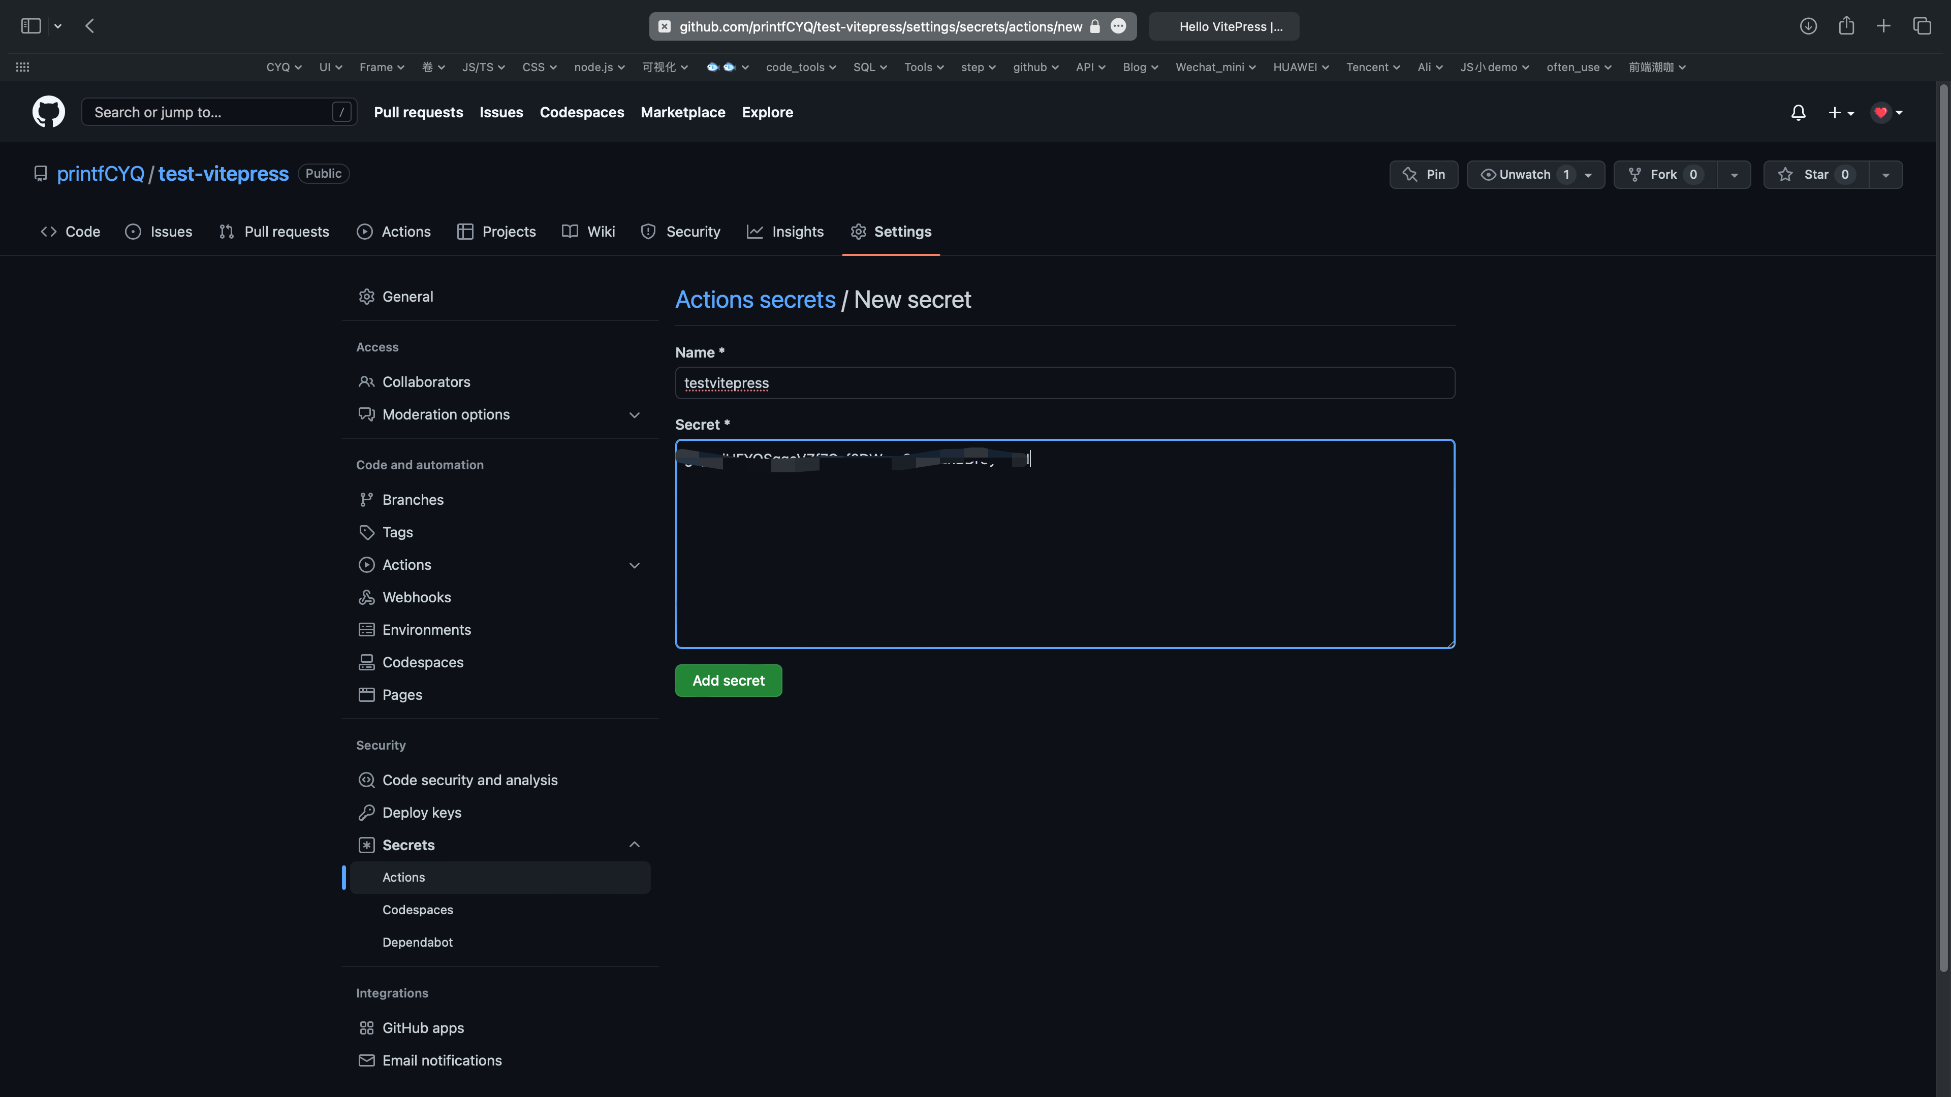Go back with the browser back arrow
The height and width of the screenshot is (1097, 1951).
click(x=90, y=26)
